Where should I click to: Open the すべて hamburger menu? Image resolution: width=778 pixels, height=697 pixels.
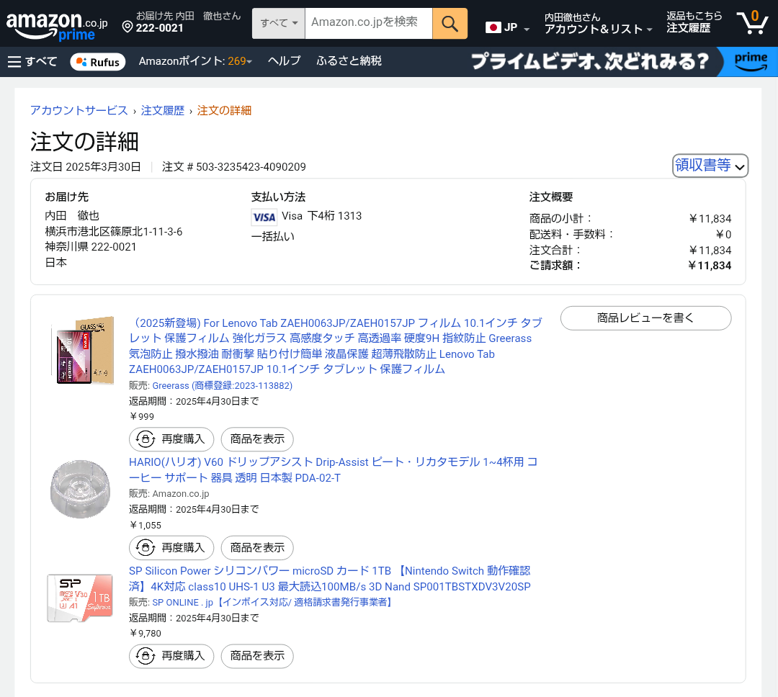[x=32, y=62]
